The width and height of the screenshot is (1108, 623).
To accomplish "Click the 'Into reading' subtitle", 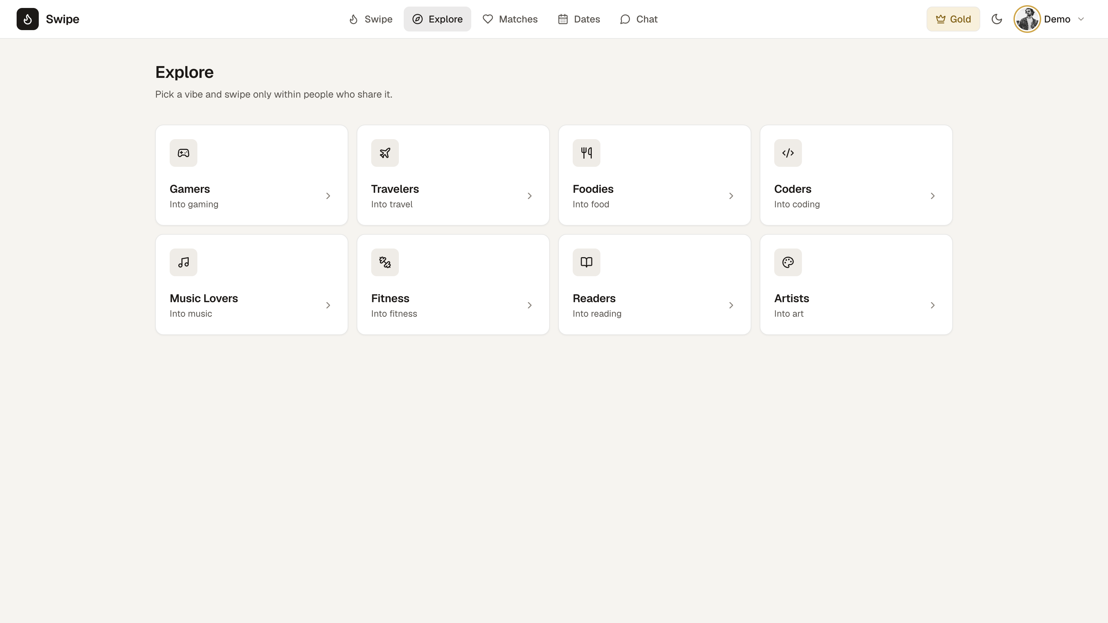I will (x=597, y=314).
